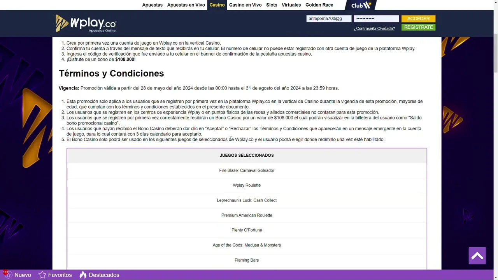The image size is (498, 280).
Task: Switch to Apuestas en Vivo
Action: pyautogui.click(x=186, y=5)
